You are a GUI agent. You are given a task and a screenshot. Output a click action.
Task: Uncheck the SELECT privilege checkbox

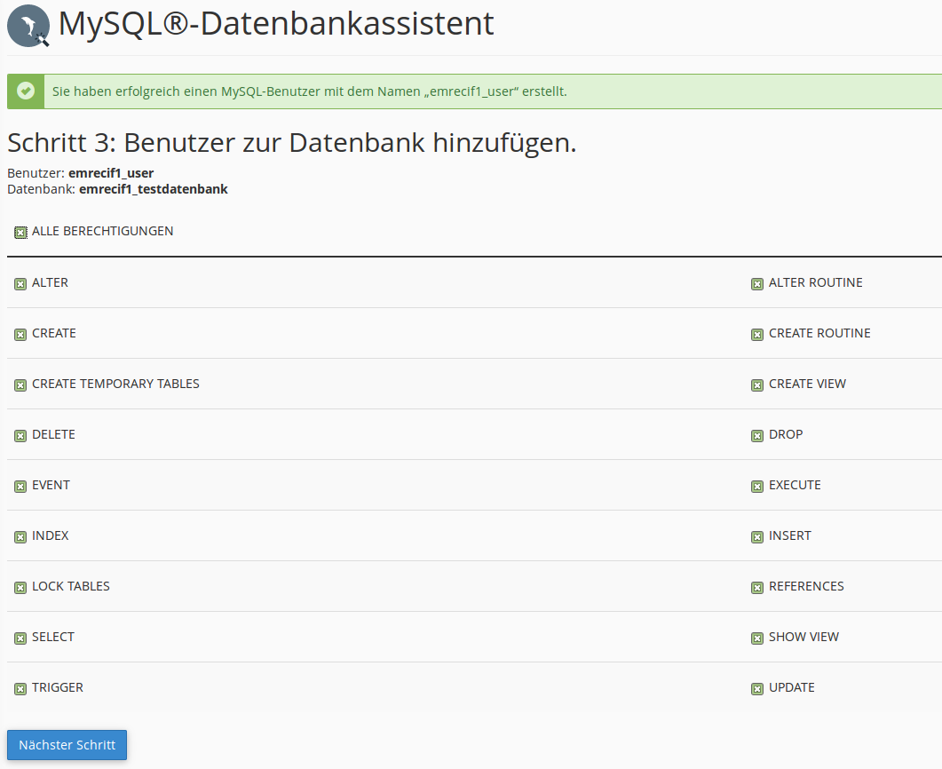[x=20, y=638]
